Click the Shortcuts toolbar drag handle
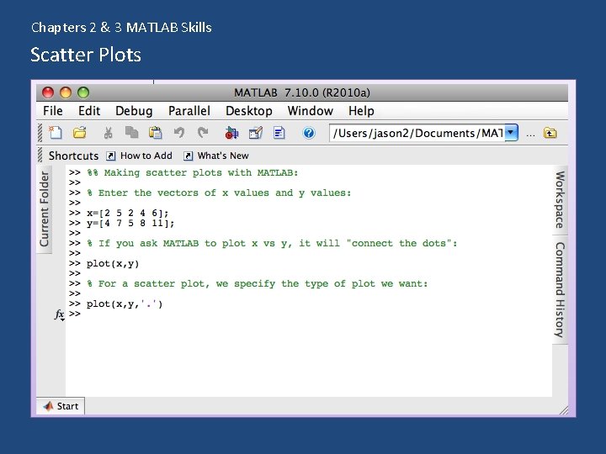Image resolution: width=606 pixels, height=454 pixels. [x=40, y=156]
